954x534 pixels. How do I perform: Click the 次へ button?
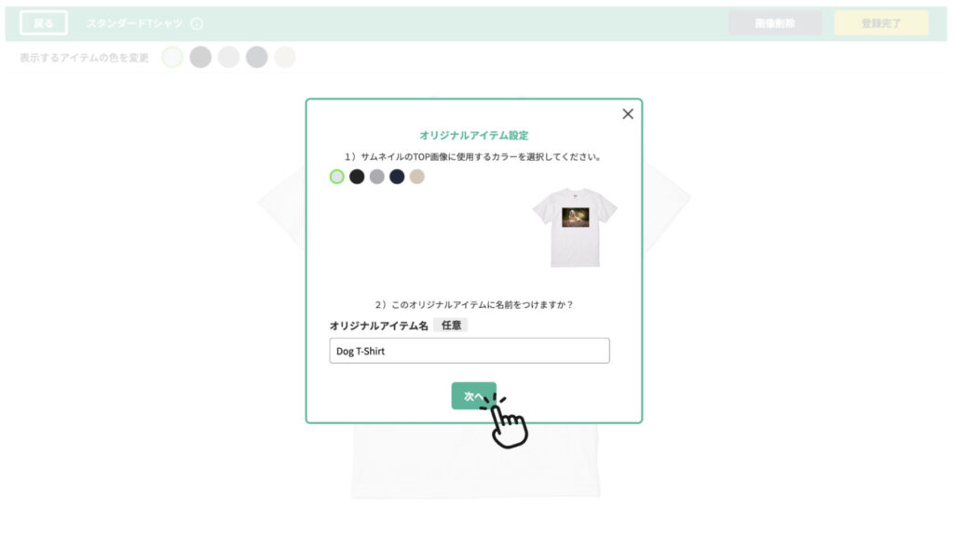(474, 396)
